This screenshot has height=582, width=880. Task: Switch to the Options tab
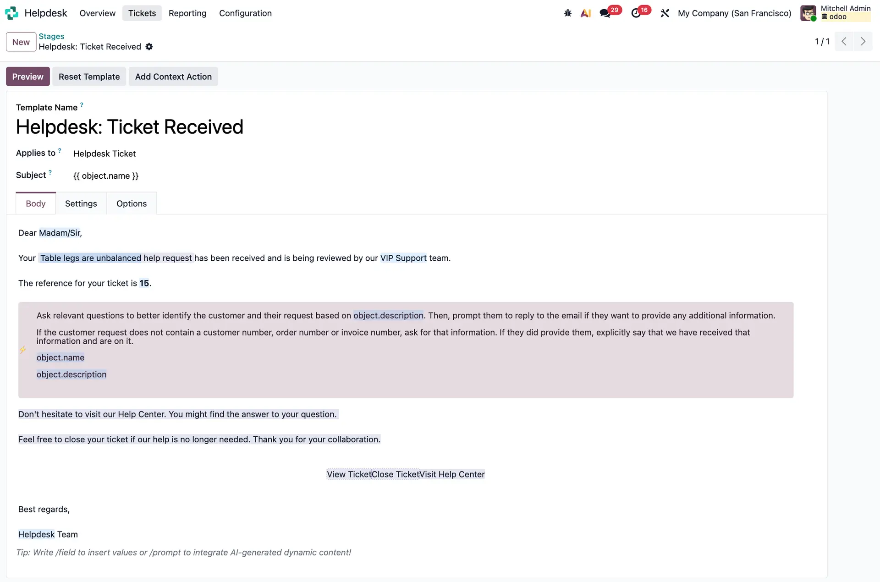(132, 203)
